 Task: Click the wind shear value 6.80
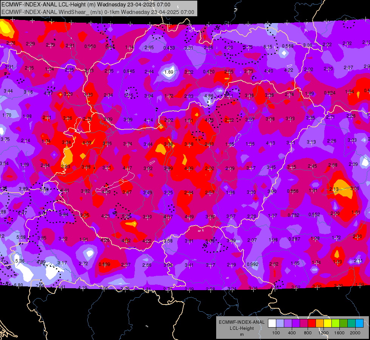(19, 285)
